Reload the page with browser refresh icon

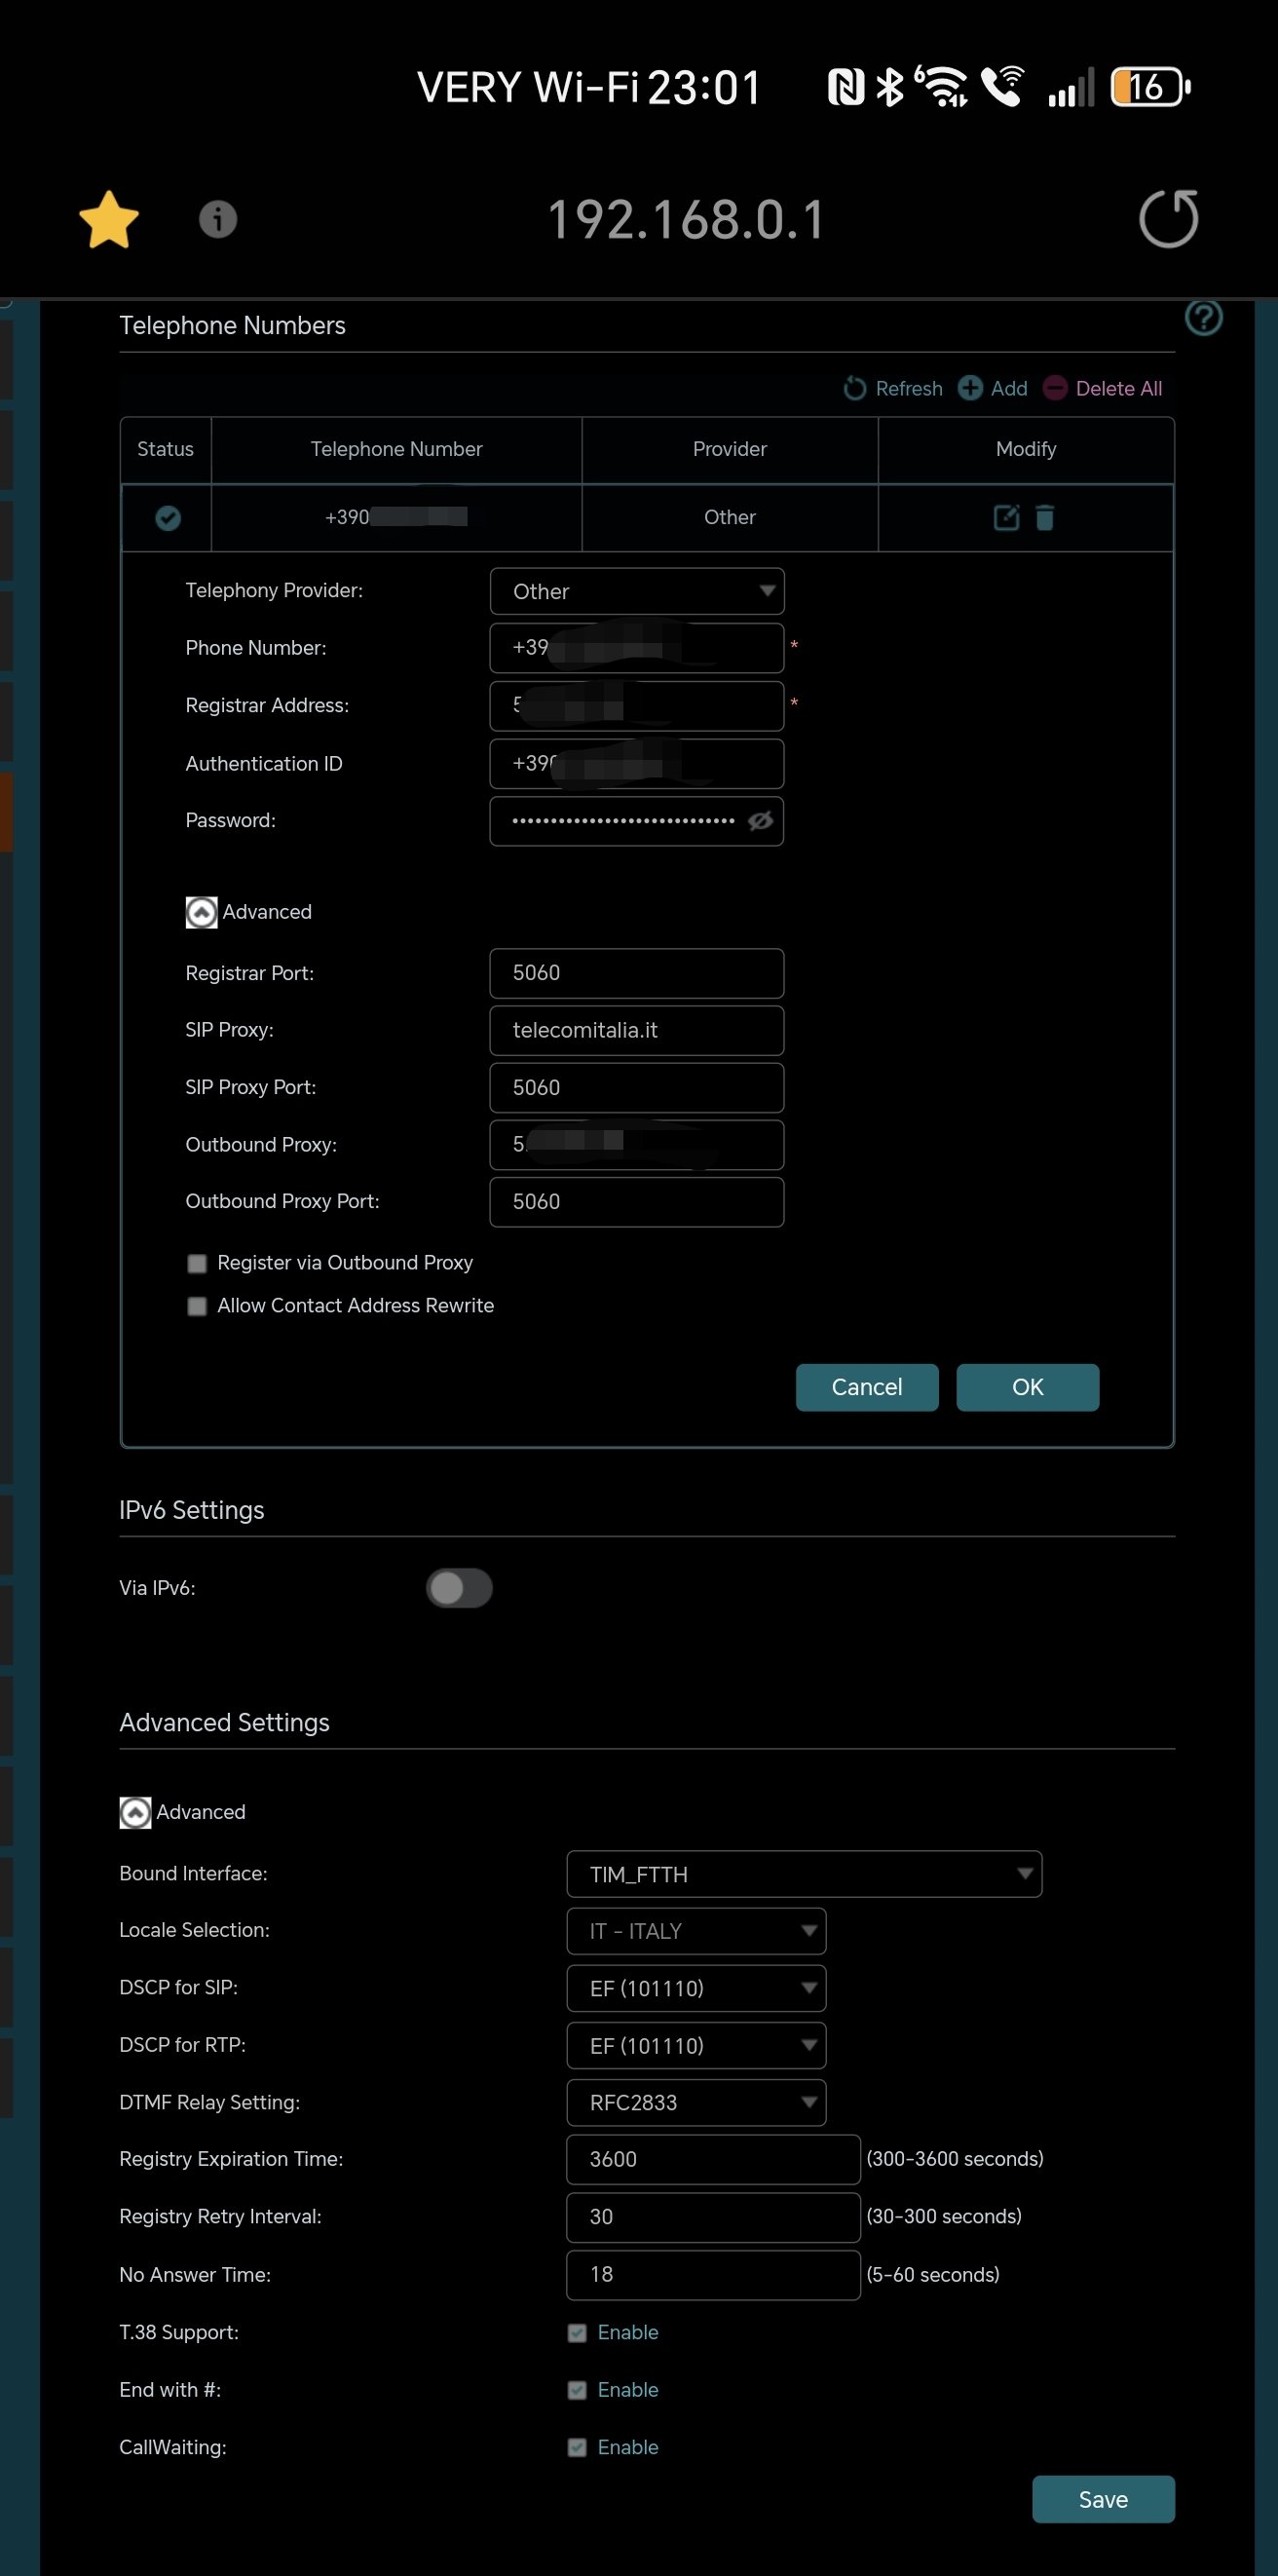click(1168, 219)
